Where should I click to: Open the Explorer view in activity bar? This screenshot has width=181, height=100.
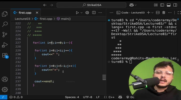[x=5, y=14]
